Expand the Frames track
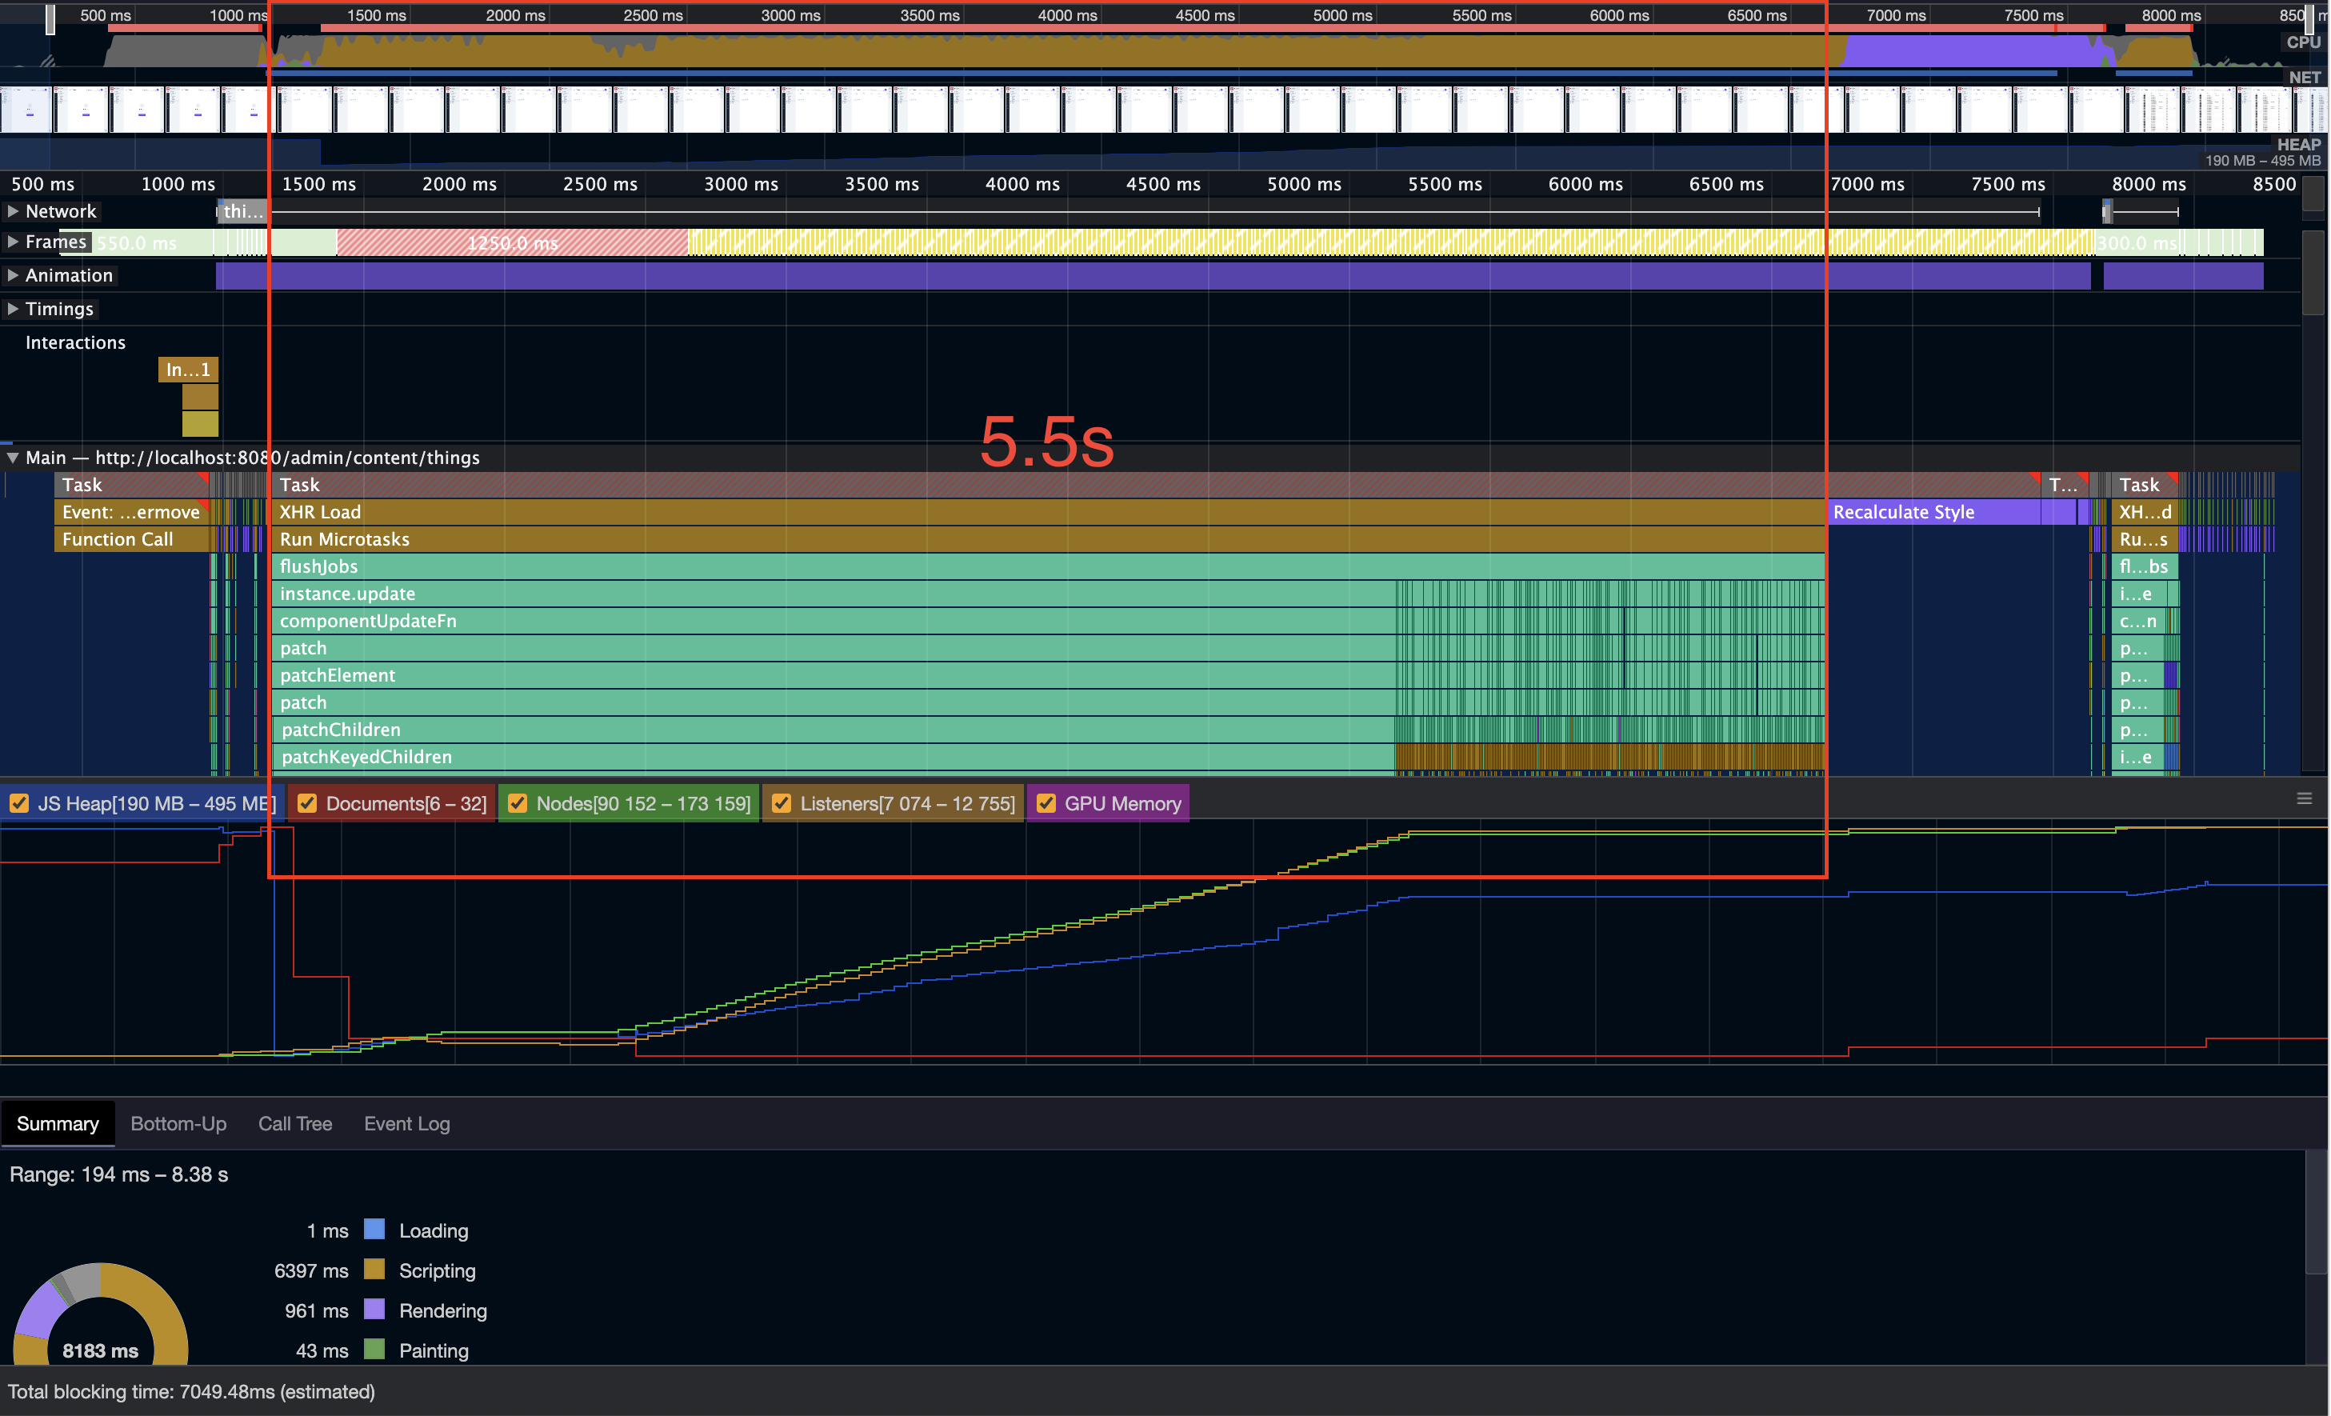The height and width of the screenshot is (1416, 2331). click(14, 242)
